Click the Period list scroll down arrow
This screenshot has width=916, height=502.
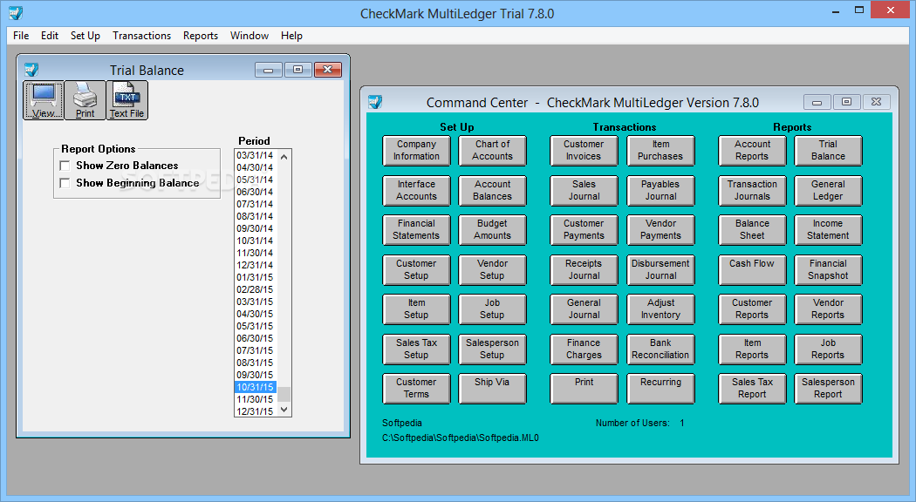[284, 410]
